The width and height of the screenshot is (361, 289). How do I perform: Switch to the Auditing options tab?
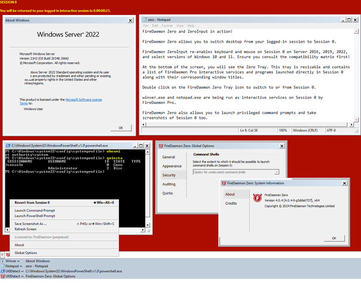173,184
